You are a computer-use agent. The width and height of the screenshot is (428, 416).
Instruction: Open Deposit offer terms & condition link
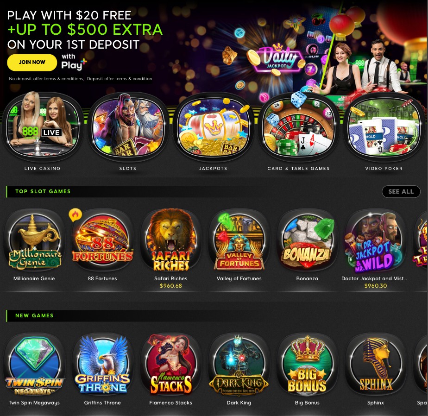(x=120, y=79)
